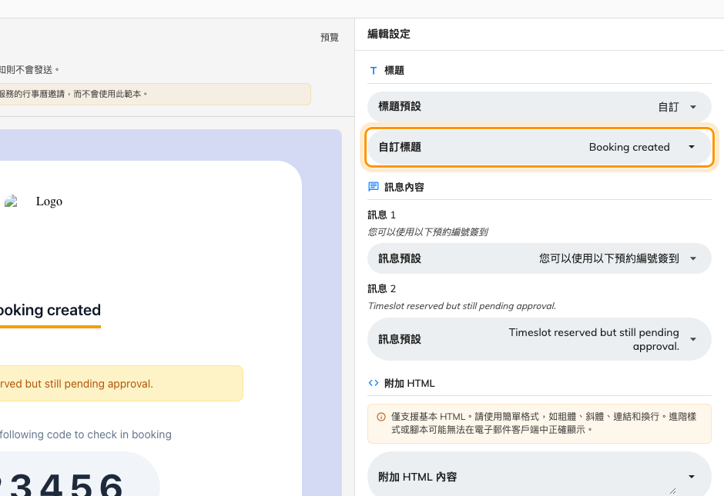Click the yellow pending approval banner in preview
This screenshot has width=724, height=496.
click(x=122, y=384)
